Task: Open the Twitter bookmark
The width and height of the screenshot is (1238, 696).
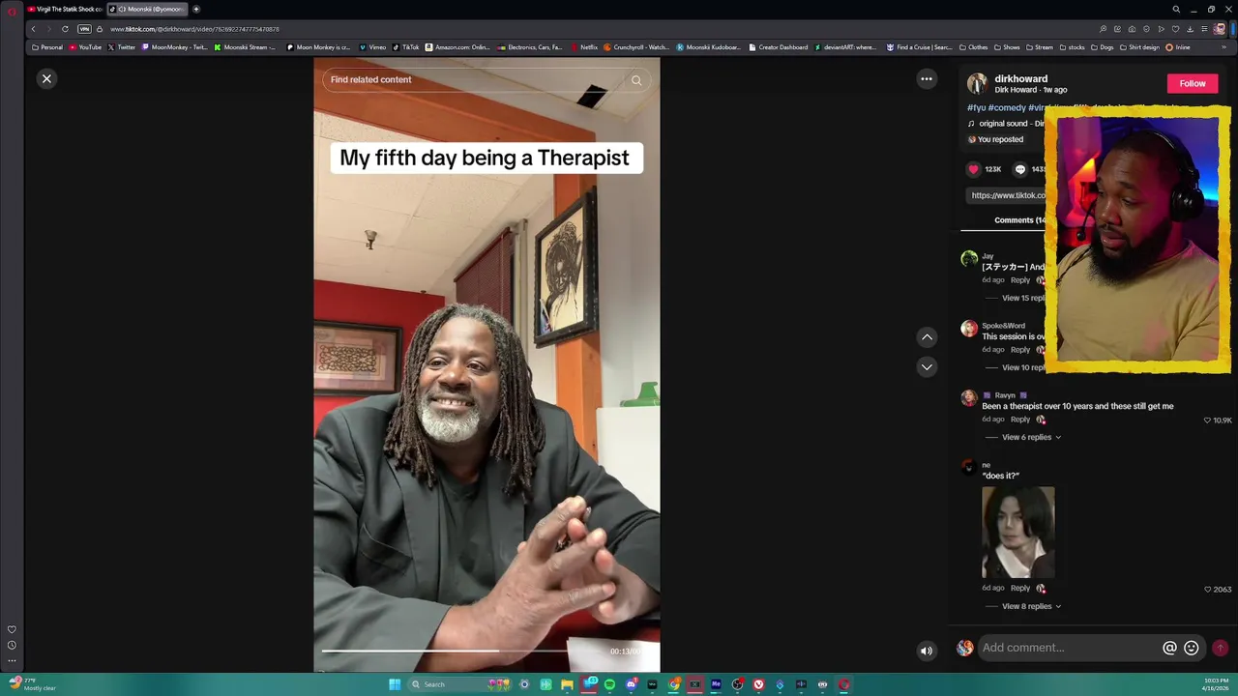Action: 122,47
